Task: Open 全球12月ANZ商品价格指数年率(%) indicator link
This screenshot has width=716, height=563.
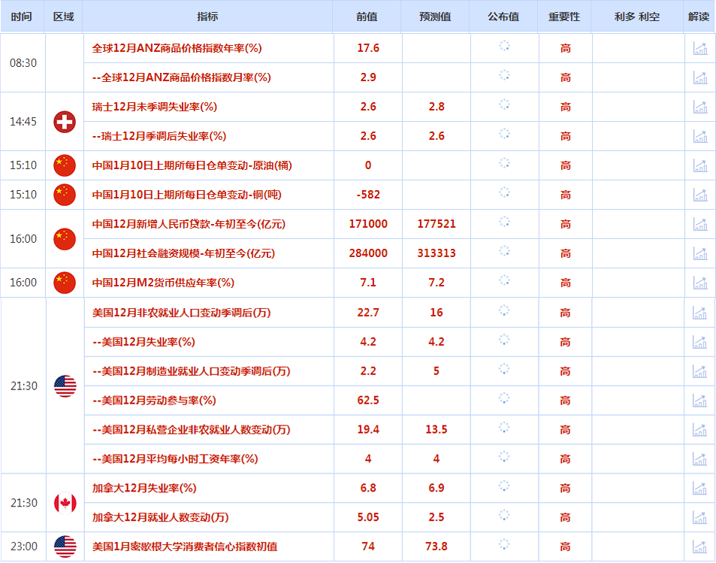Action: click(177, 48)
